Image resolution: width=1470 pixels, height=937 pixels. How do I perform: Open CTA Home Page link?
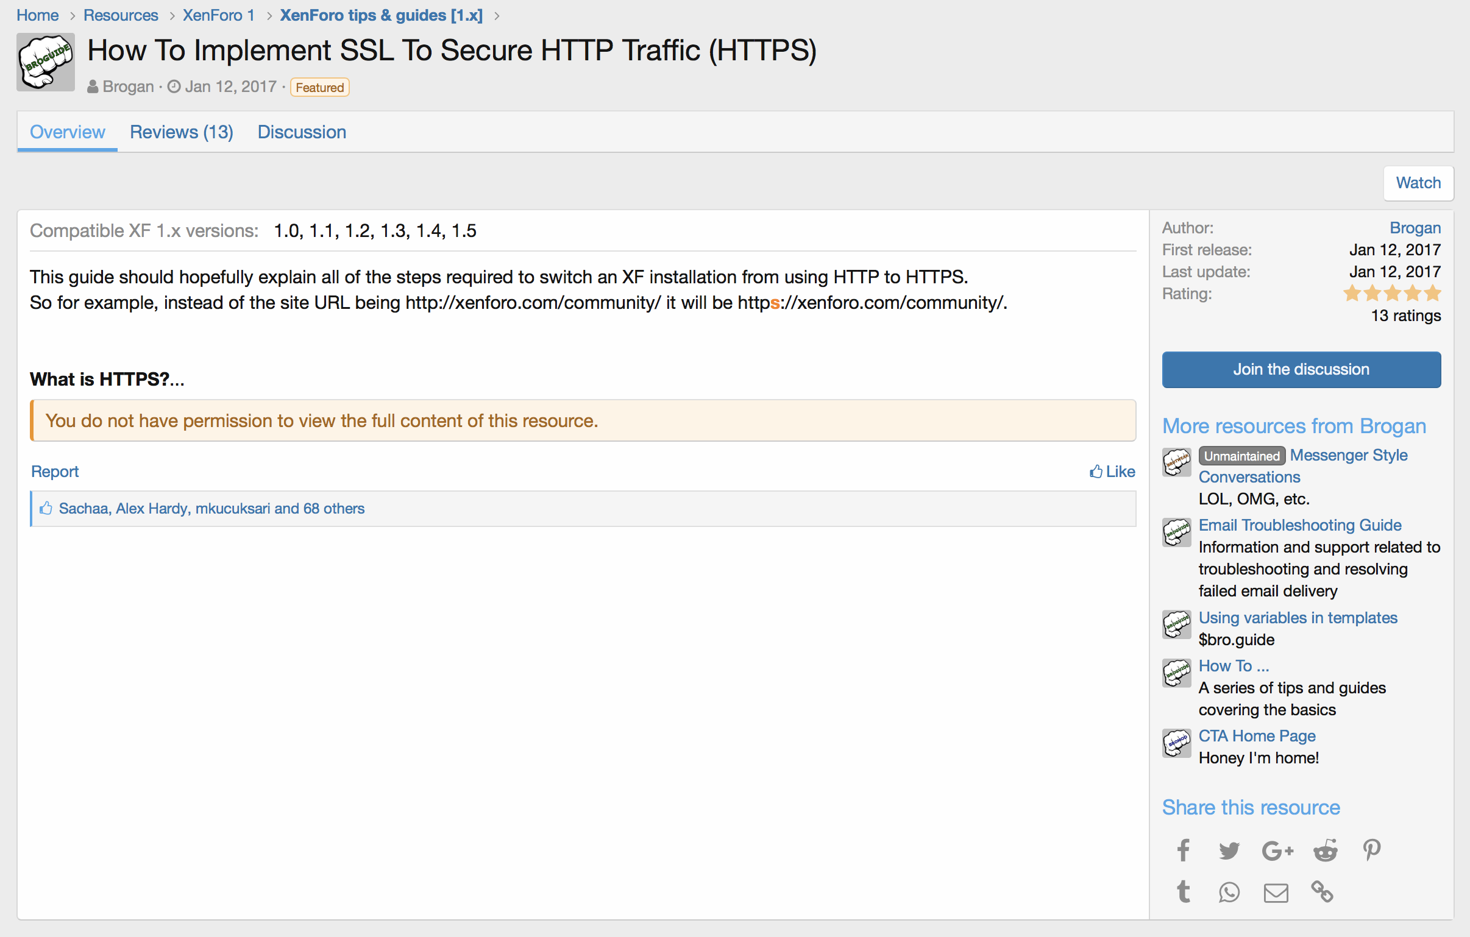1257,736
